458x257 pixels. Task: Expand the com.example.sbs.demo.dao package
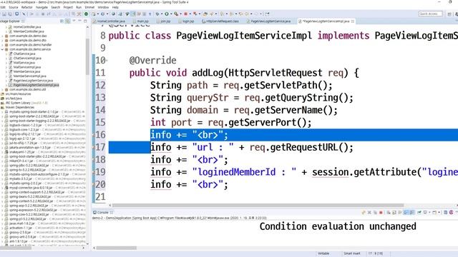click(x=2, y=36)
